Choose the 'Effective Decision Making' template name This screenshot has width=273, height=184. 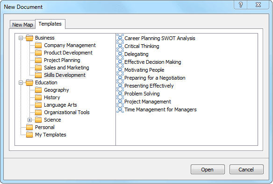point(153,62)
